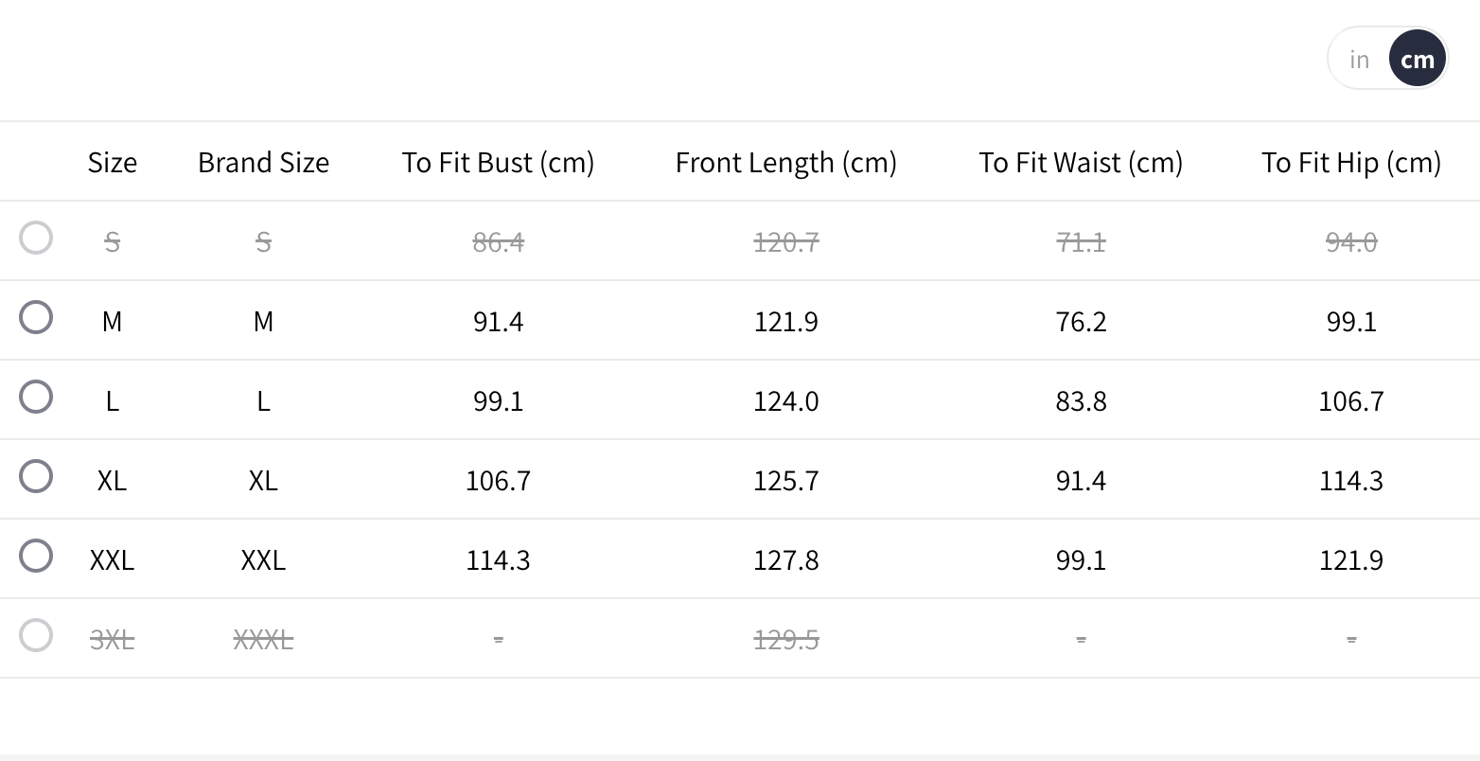1480x761 pixels.
Task: Click the disabled 3XL radio button
Action: point(36,635)
